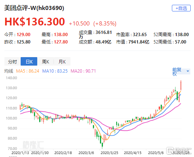Screen dimensions: 194x157
Task: Click the percent change (+8.35%)
Action: coord(105,24)
